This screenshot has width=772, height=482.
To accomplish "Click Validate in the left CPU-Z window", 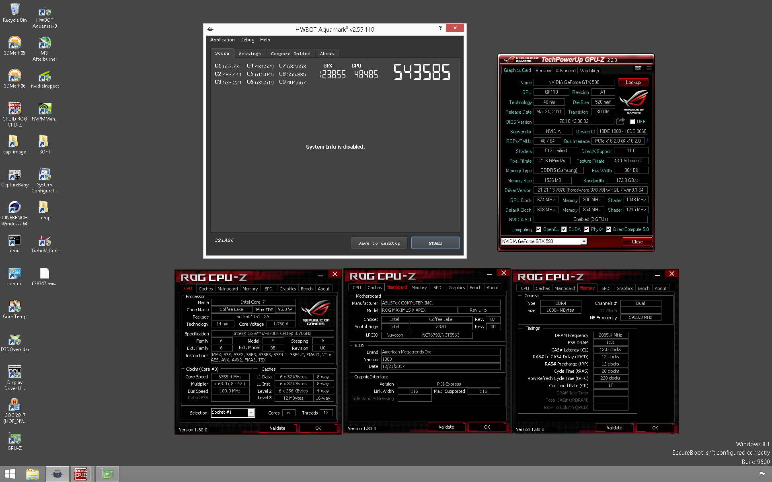I will click(277, 428).
